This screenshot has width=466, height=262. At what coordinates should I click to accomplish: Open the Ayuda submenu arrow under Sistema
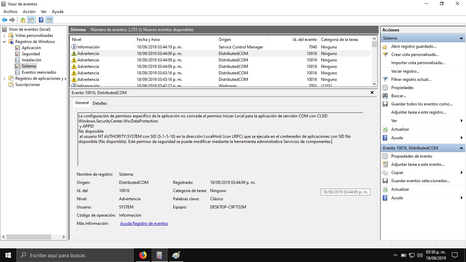click(462, 138)
